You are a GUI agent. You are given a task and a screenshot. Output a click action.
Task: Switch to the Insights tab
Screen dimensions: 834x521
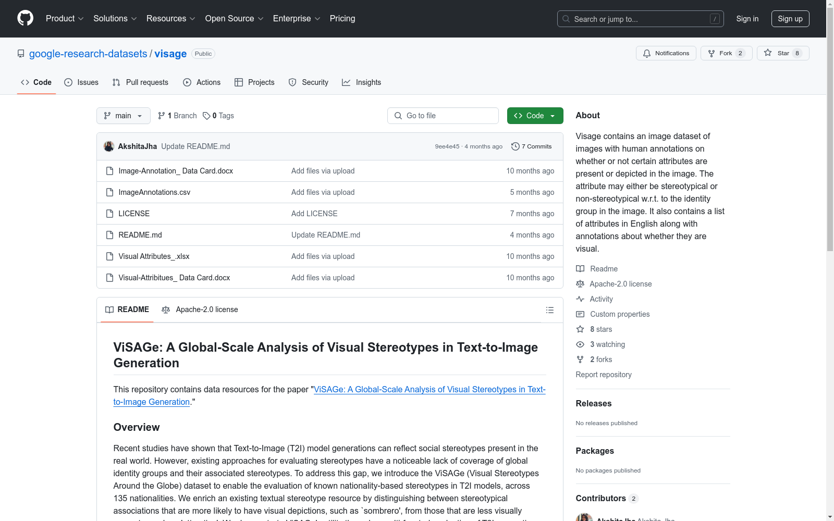(x=361, y=82)
